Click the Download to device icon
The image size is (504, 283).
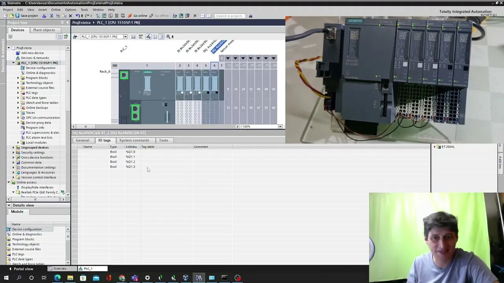pyautogui.click(x=104, y=16)
